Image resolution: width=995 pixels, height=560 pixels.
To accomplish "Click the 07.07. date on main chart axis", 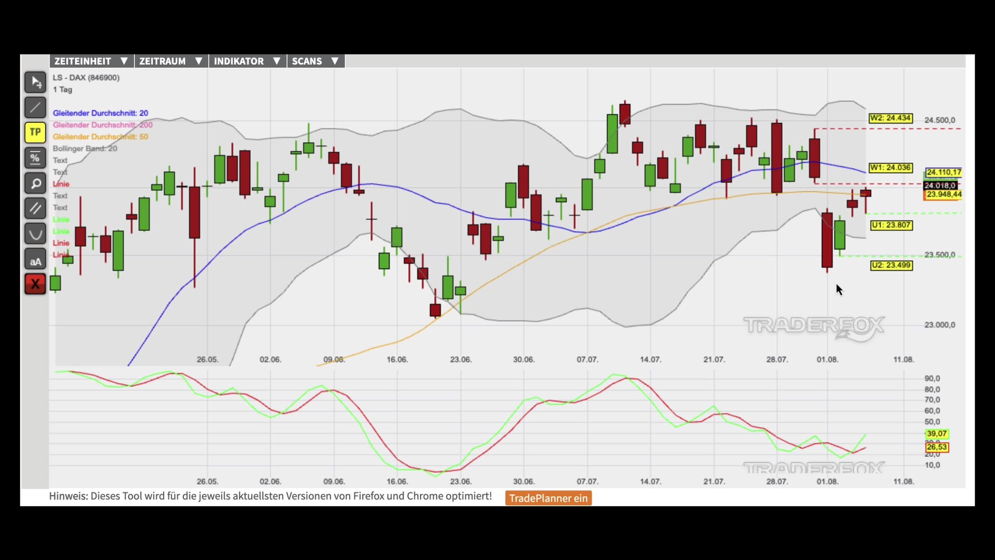I will tap(587, 360).
